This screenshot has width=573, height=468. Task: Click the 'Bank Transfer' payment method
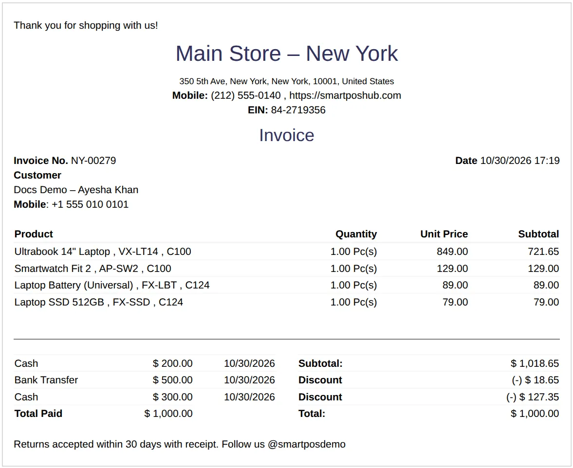(x=46, y=380)
